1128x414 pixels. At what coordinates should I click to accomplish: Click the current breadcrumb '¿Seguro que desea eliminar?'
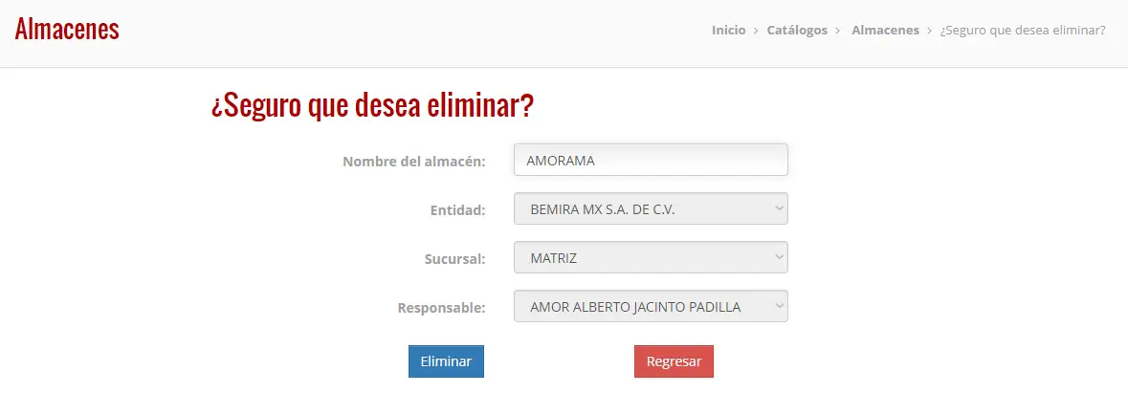pos(1023,31)
